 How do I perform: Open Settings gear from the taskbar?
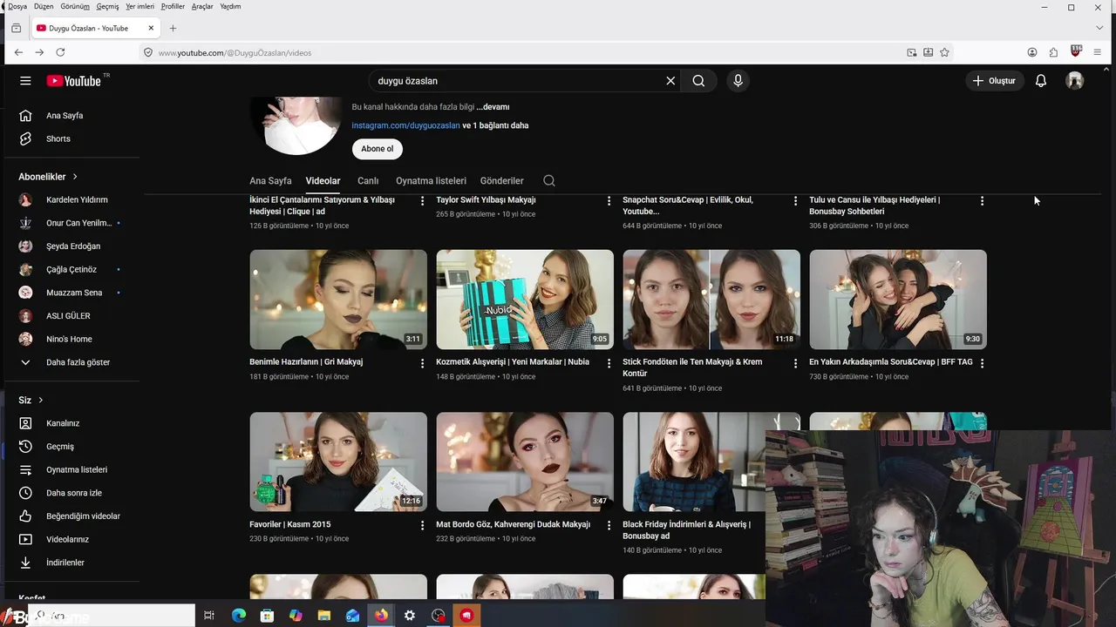410,616
